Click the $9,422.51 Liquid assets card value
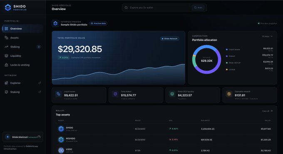 point(71,96)
